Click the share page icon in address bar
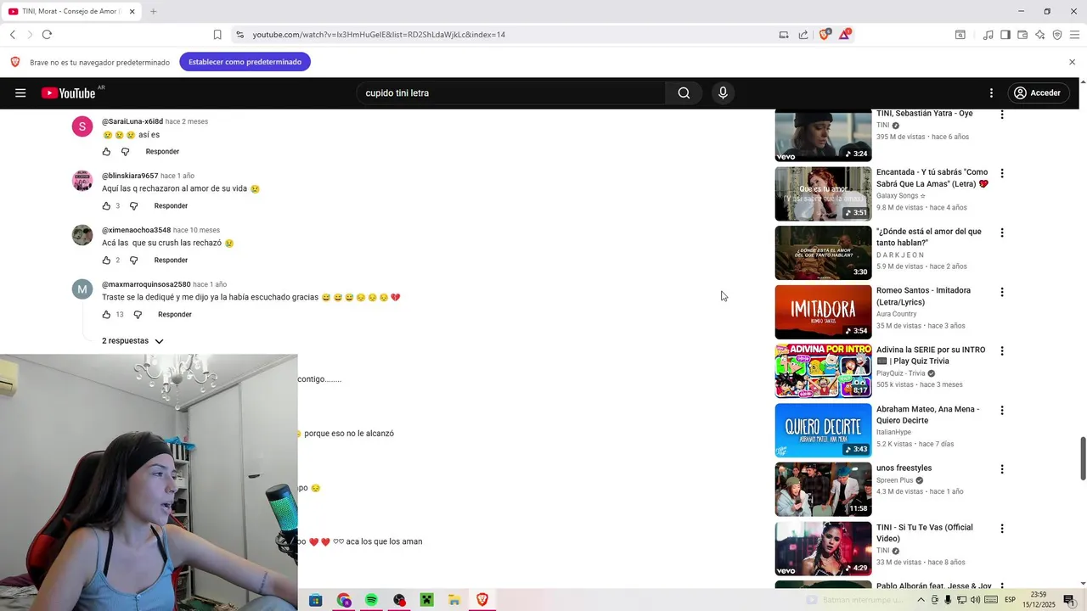1087x611 pixels. pyautogui.click(x=803, y=35)
